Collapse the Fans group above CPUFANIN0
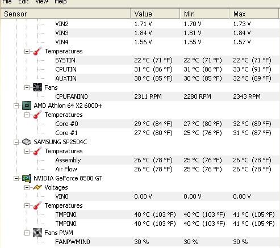 click(27, 87)
